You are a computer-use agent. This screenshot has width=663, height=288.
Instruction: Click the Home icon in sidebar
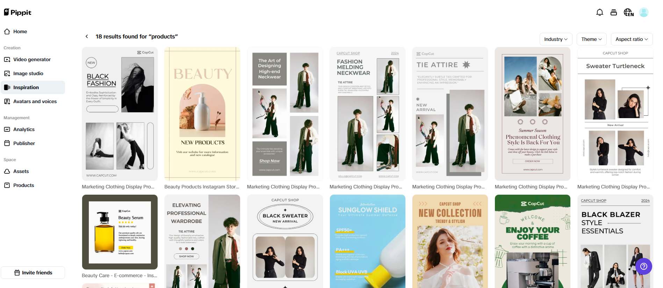pyautogui.click(x=7, y=31)
